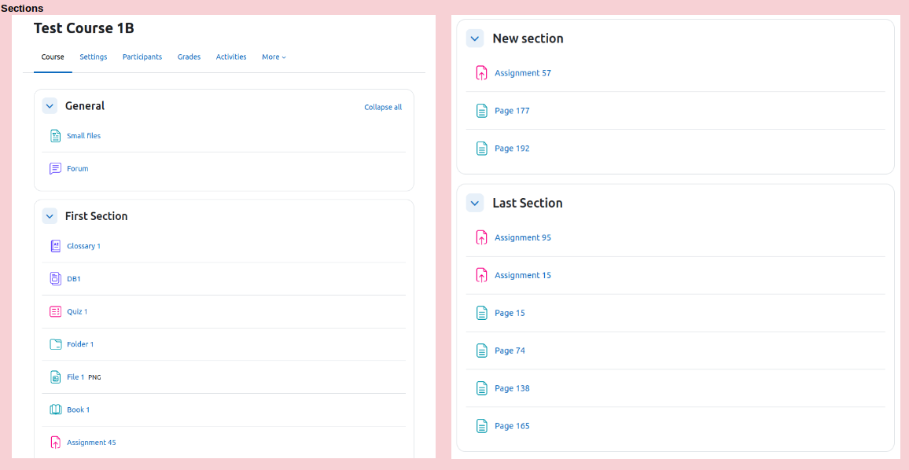This screenshot has width=909, height=470.
Task: Switch to the Settings tab
Action: [x=94, y=57]
